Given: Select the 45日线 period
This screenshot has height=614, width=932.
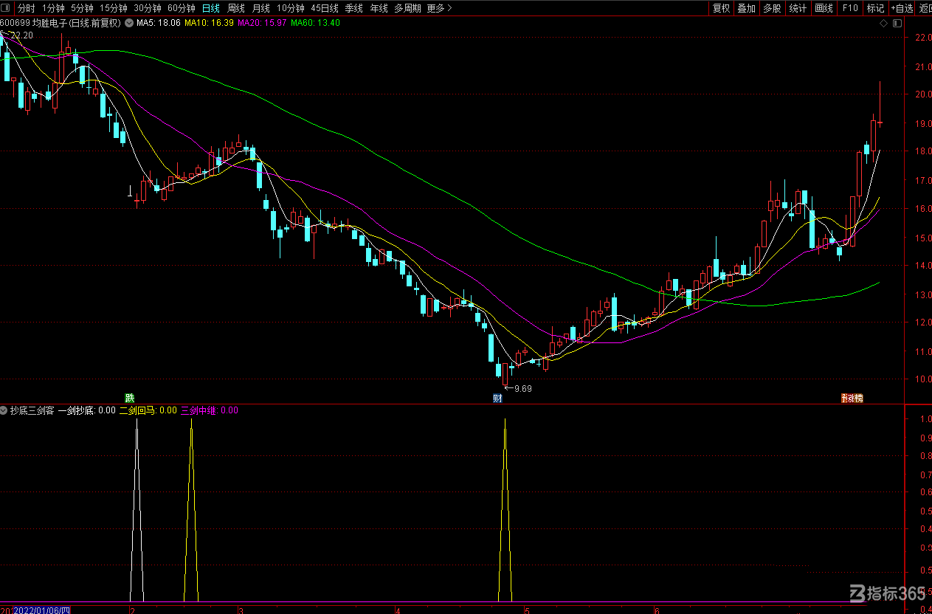Looking at the screenshot, I should point(325,8).
